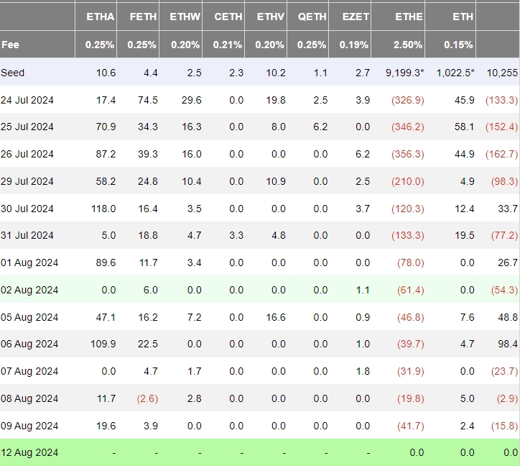Image resolution: width=520 pixels, height=466 pixels.
Task: Select the 02 Aug 2024 row label
Action: (x=29, y=290)
